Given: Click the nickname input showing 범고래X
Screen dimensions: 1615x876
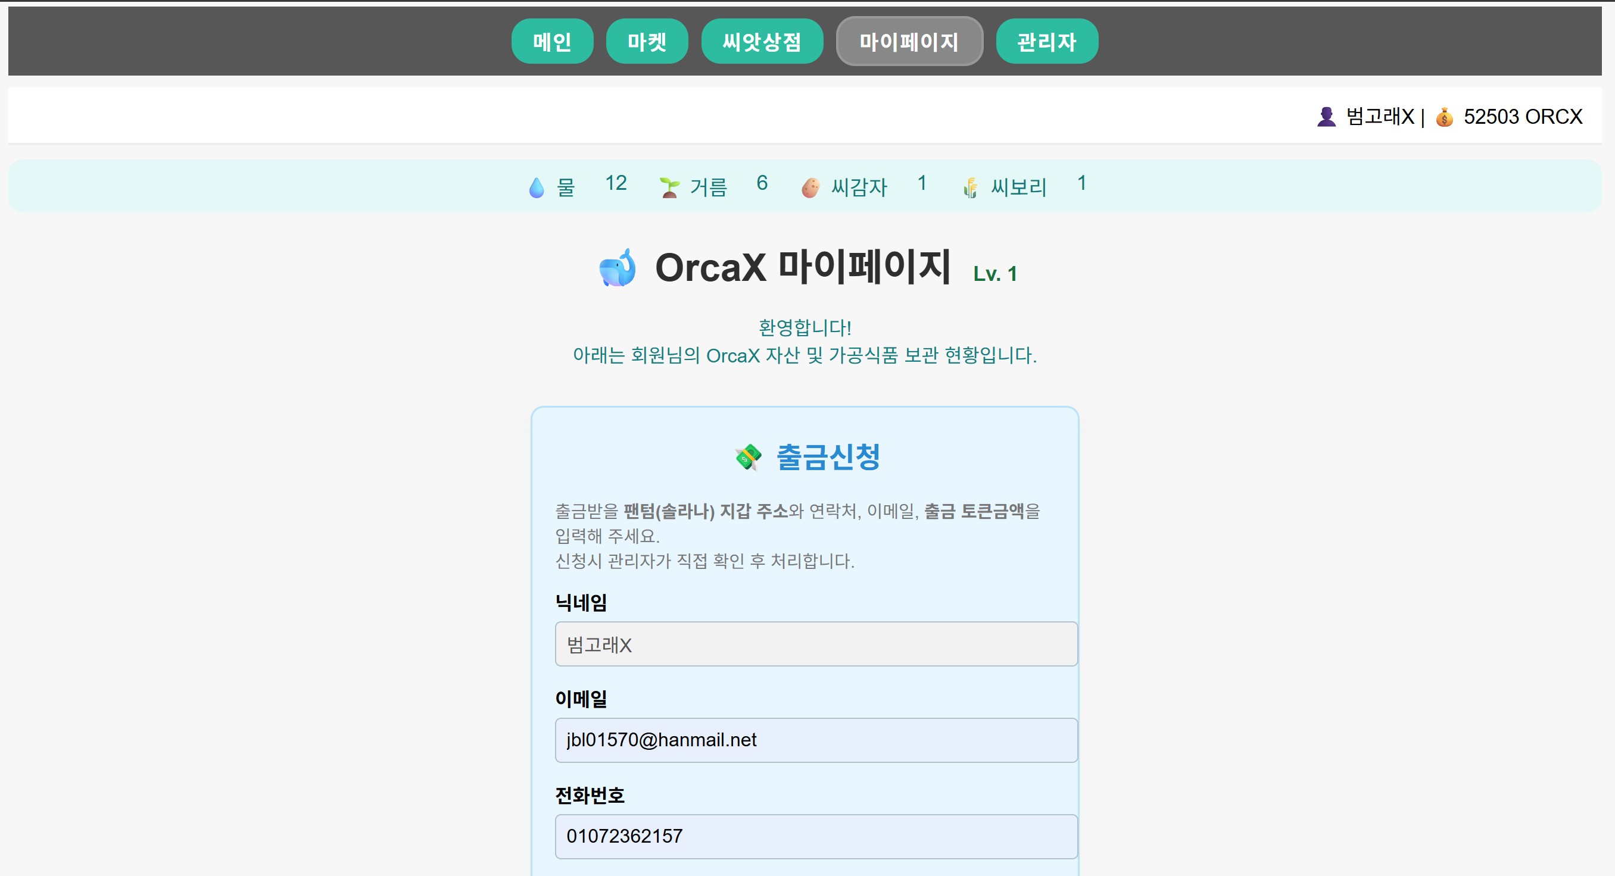Looking at the screenshot, I should [815, 643].
